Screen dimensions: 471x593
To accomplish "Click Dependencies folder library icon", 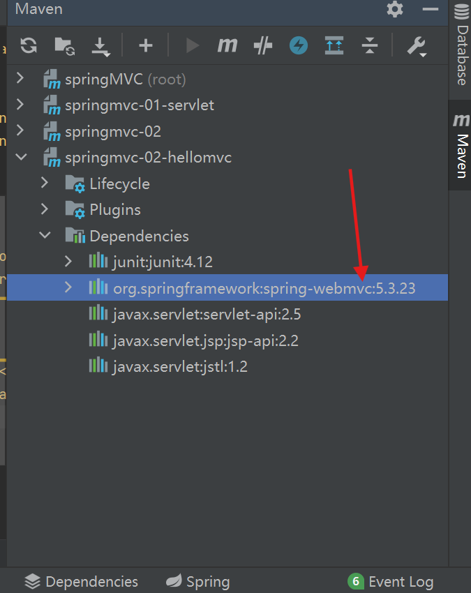I will pos(75,235).
